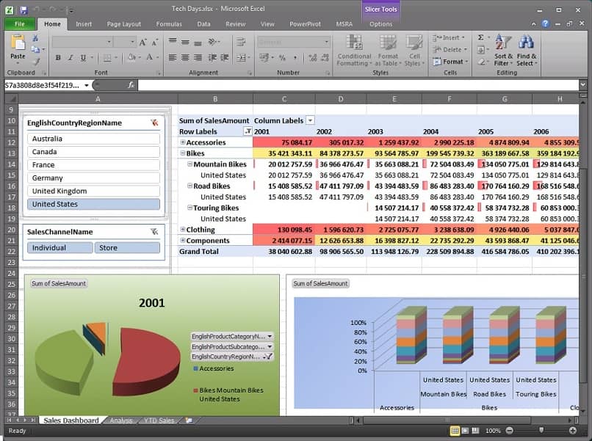The width and height of the screenshot is (592, 441).
Task: Click the Paste icon in Clipboard group
Action: pyautogui.click(x=18, y=42)
